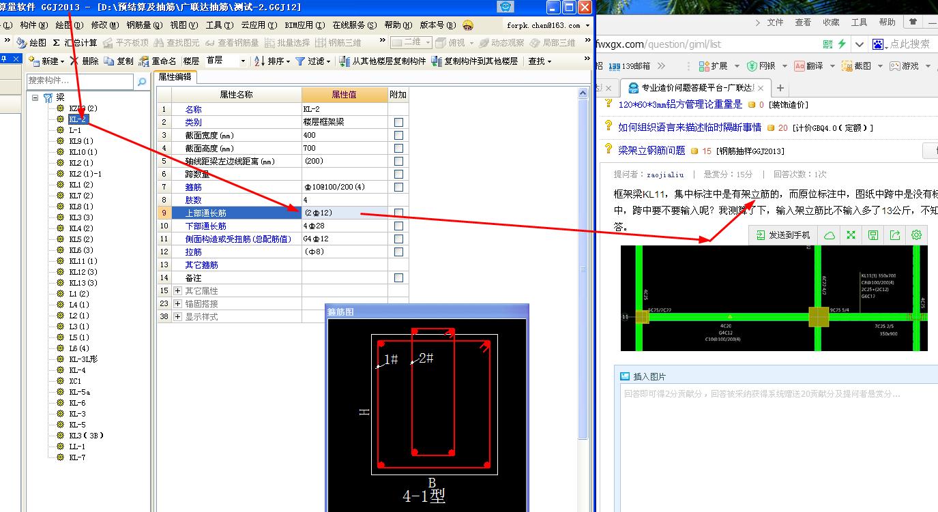Check 附加 box for 轴线距梁左边线距离 row
Screen dimensions: 938x512
398,162
